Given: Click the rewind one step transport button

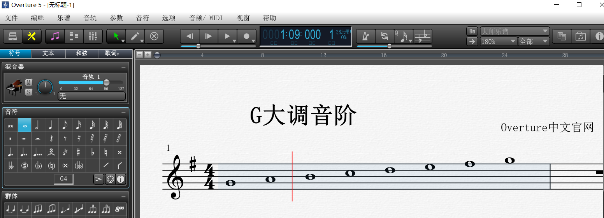Looking at the screenshot, I should coord(190,36).
